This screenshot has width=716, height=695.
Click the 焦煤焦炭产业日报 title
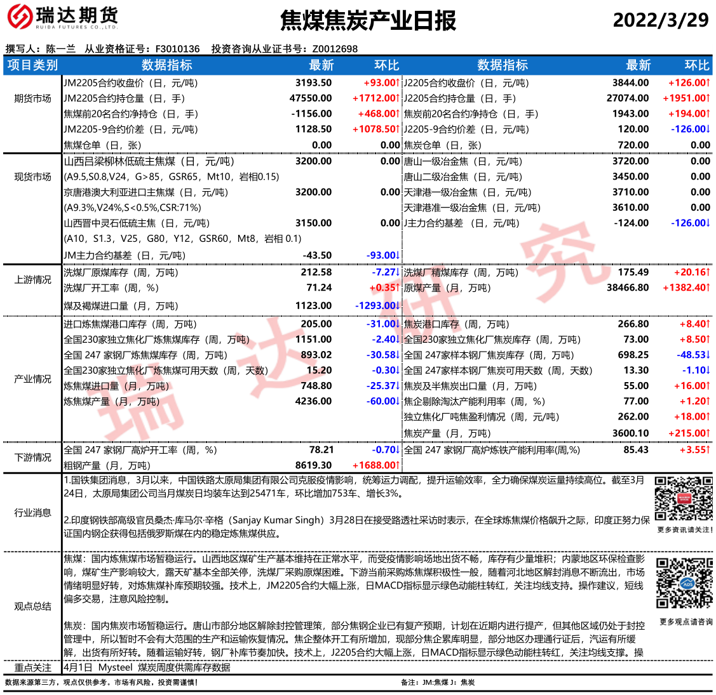click(x=368, y=20)
